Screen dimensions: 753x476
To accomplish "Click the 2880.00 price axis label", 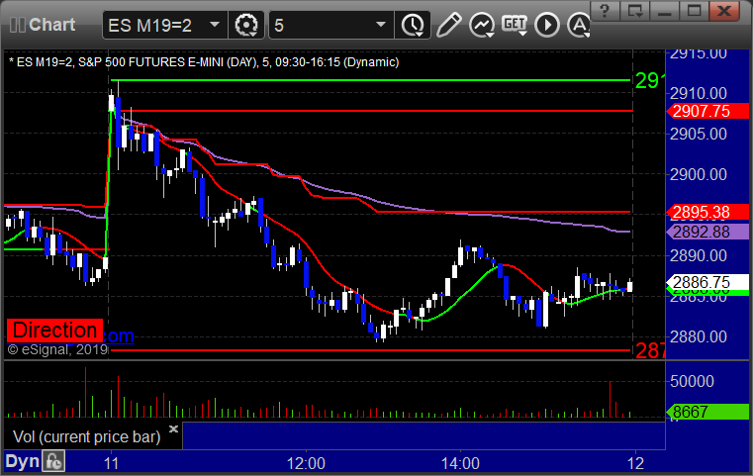I will pos(699,336).
